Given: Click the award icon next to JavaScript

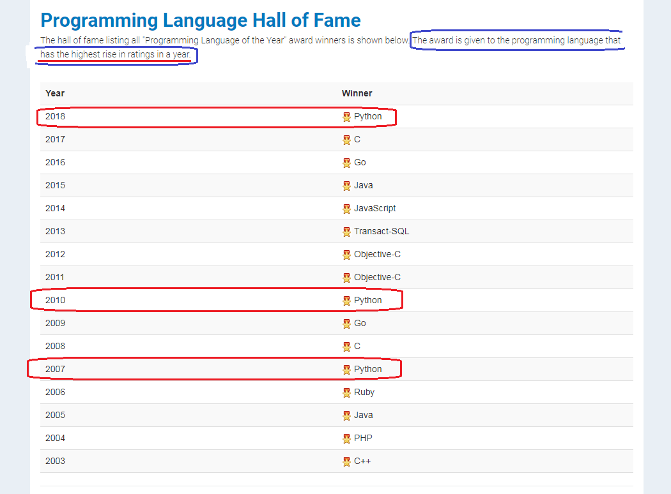Looking at the screenshot, I should click(346, 209).
